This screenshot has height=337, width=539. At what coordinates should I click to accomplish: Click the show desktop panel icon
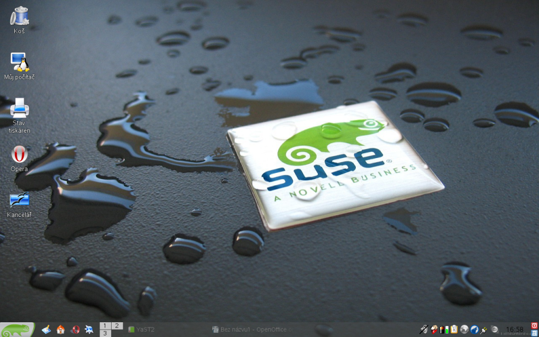46,330
